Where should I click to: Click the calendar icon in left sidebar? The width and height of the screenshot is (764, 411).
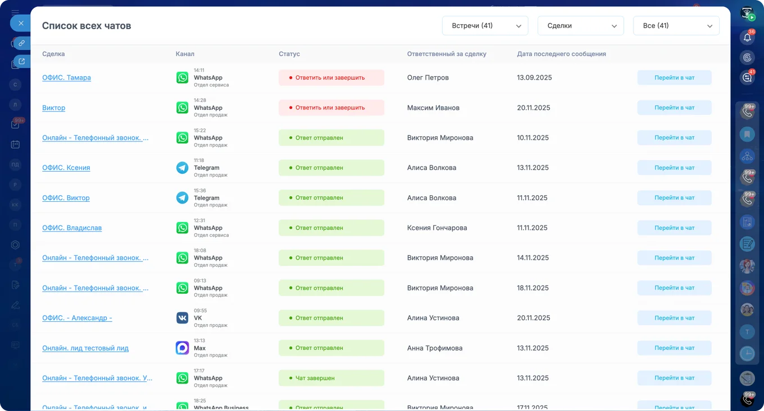click(15, 145)
